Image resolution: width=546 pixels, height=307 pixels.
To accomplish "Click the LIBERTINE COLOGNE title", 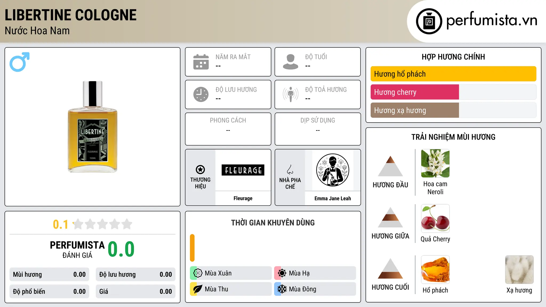I will [71, 15].
